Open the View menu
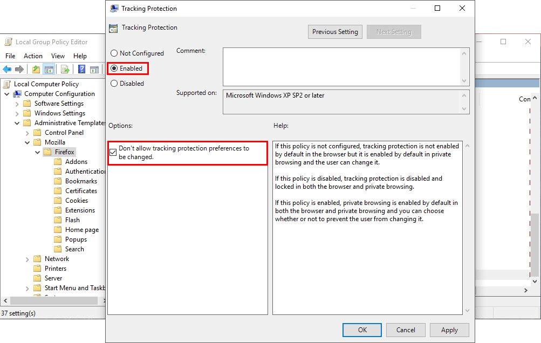This screenshot has width=541, height=343. pos(58,56)
